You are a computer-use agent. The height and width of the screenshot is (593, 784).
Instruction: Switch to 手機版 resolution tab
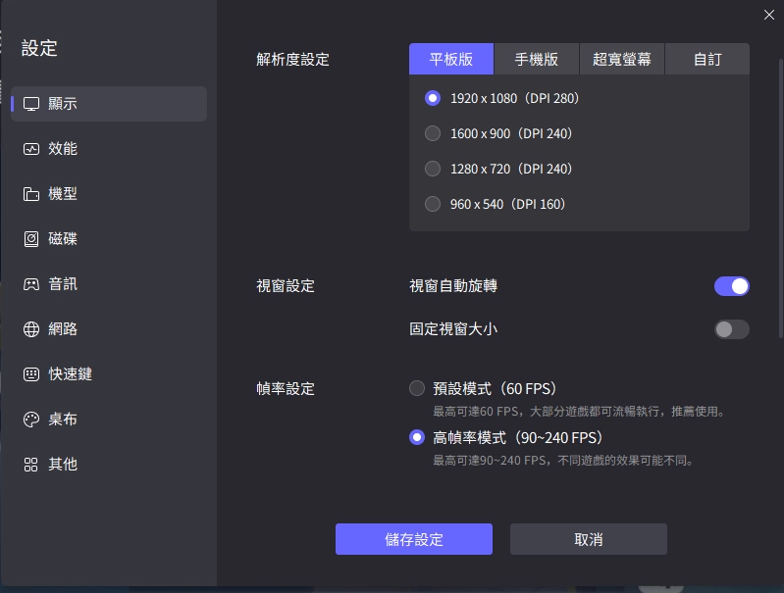[x=537, y=59]
